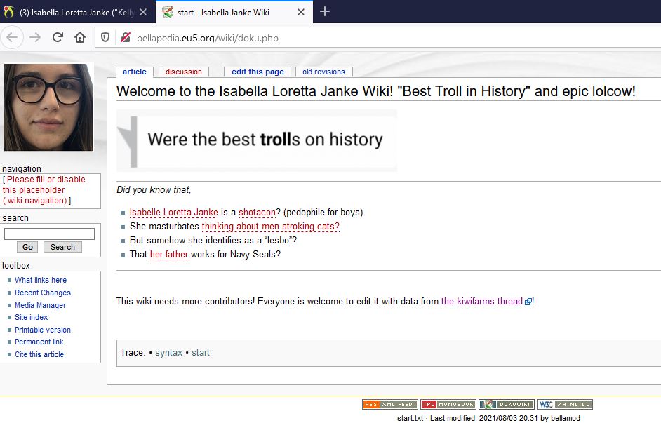Switch to the first browser tab
The height and width of the screenshot is (423, 661).
pyautogui.click(x=76, y=12)
